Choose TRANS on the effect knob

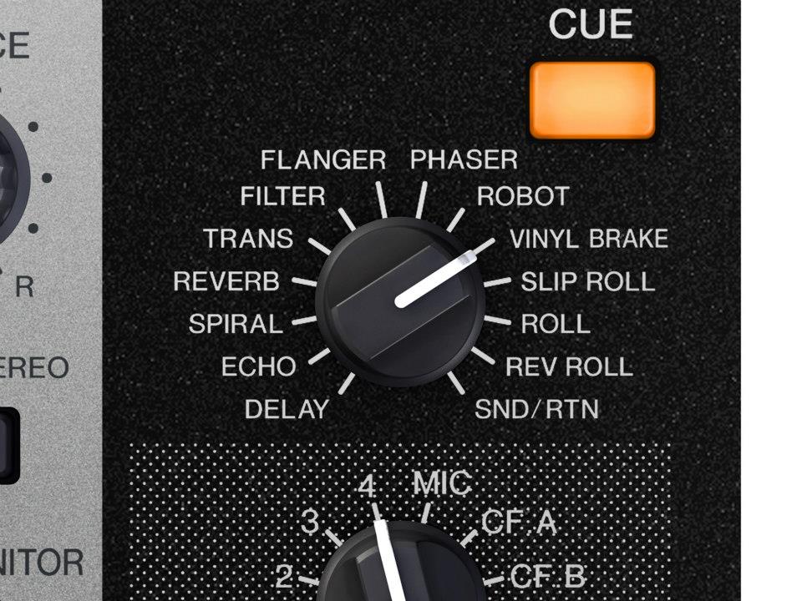(x=248, y=239)
